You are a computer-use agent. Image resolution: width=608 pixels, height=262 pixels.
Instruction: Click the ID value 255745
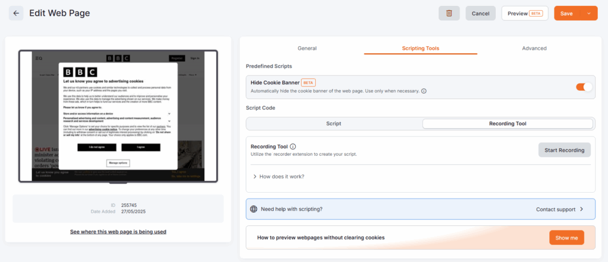point(129,205)
